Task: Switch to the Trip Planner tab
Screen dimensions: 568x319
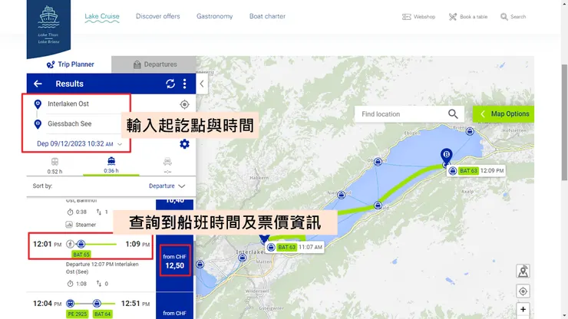Action: point(70,64)
